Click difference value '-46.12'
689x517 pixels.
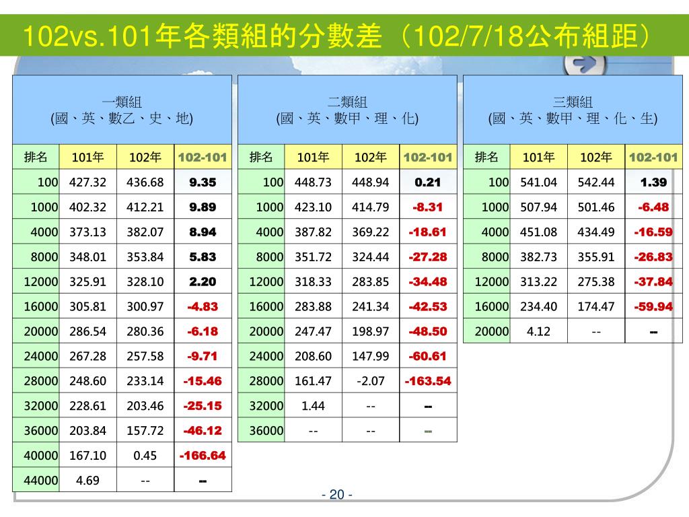point(203,430)
